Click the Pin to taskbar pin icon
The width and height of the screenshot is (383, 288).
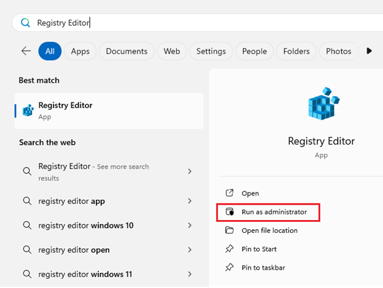[x=230, y=267]
